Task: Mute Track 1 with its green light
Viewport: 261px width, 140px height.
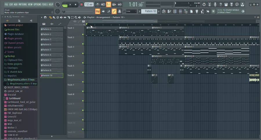Action: click(83, 34)
